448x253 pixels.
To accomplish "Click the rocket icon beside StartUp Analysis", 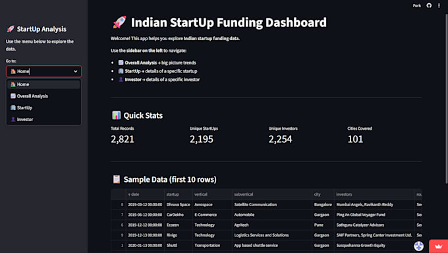I will click(11, 29).
